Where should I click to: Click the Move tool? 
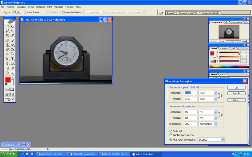[x=13, y=27]
